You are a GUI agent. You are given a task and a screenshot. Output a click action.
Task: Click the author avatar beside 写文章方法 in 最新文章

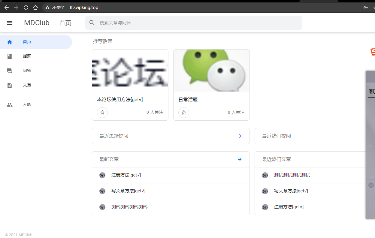tap(102, 191)
